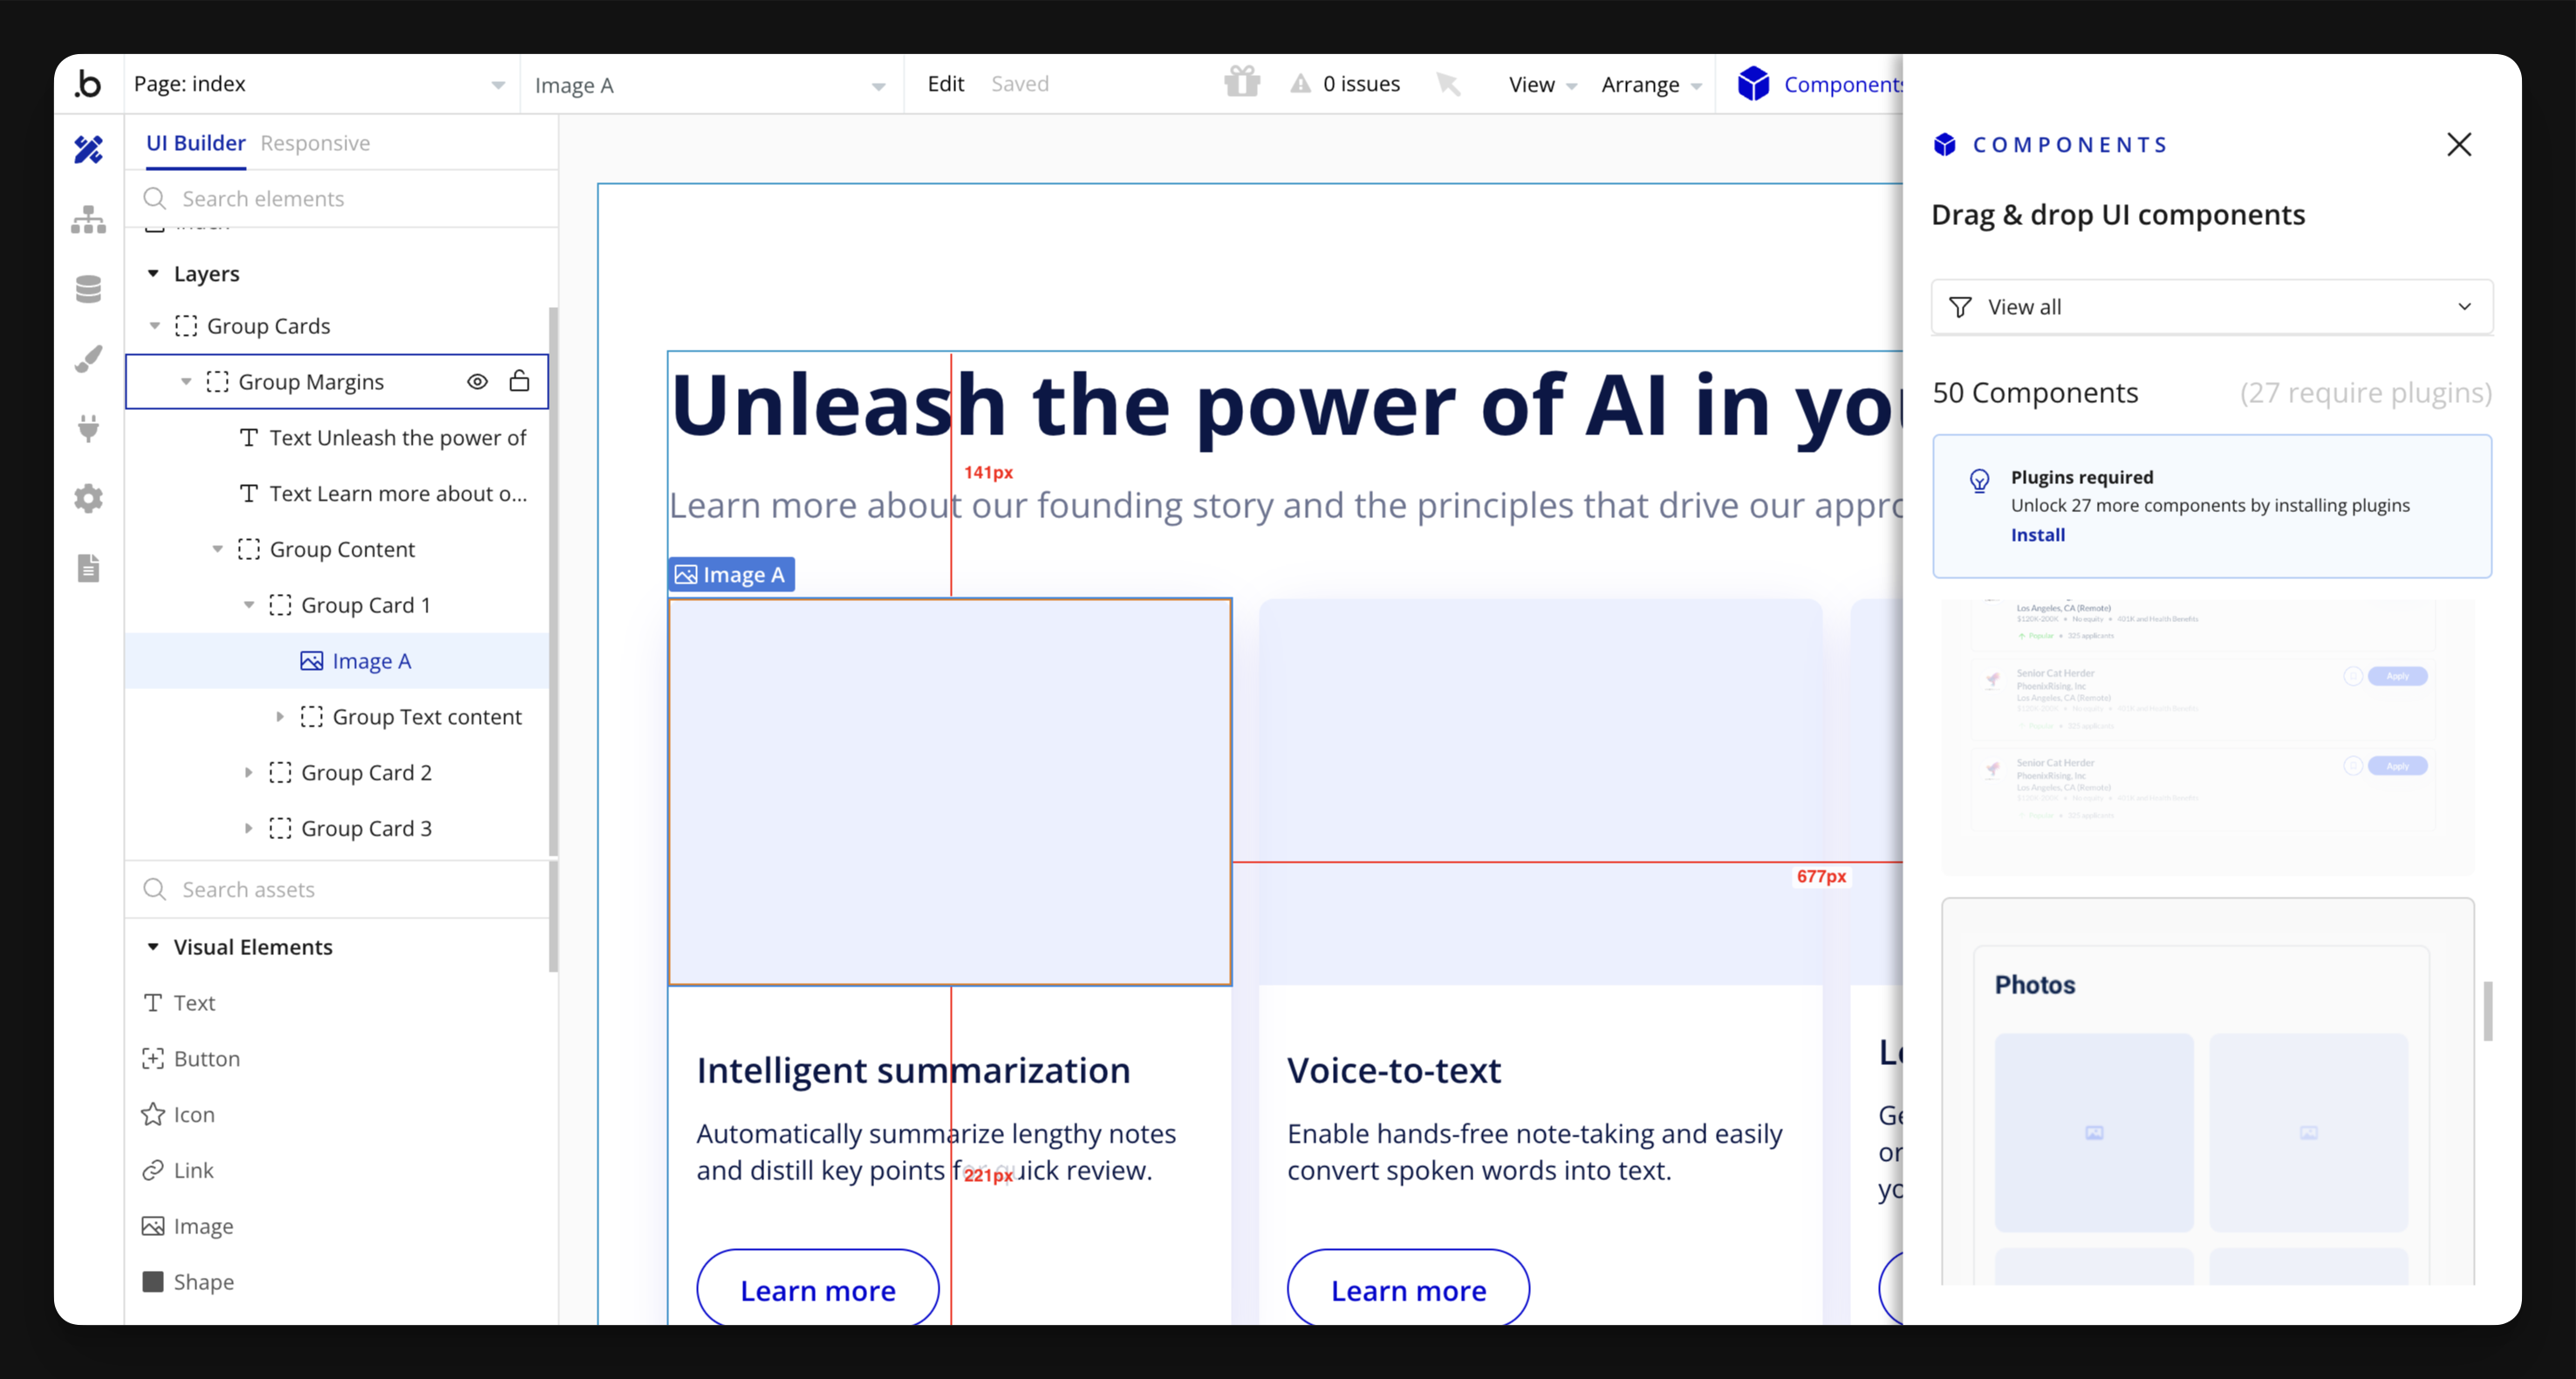Viewport: 2576px width, 1379px height.
Task: Select the Link visual element
Action: coord(179,1170)
